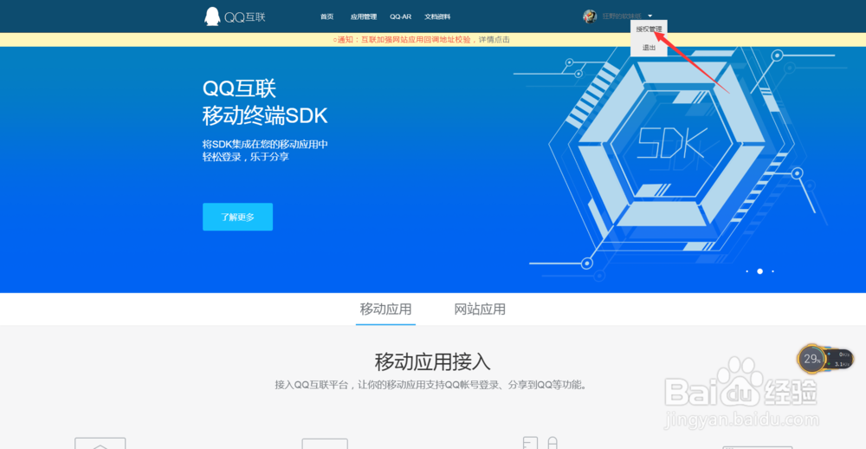Screen dimensions: 866x449
Task: Click the network speed readout of the floating widget
Action: [x=841, y=360]
